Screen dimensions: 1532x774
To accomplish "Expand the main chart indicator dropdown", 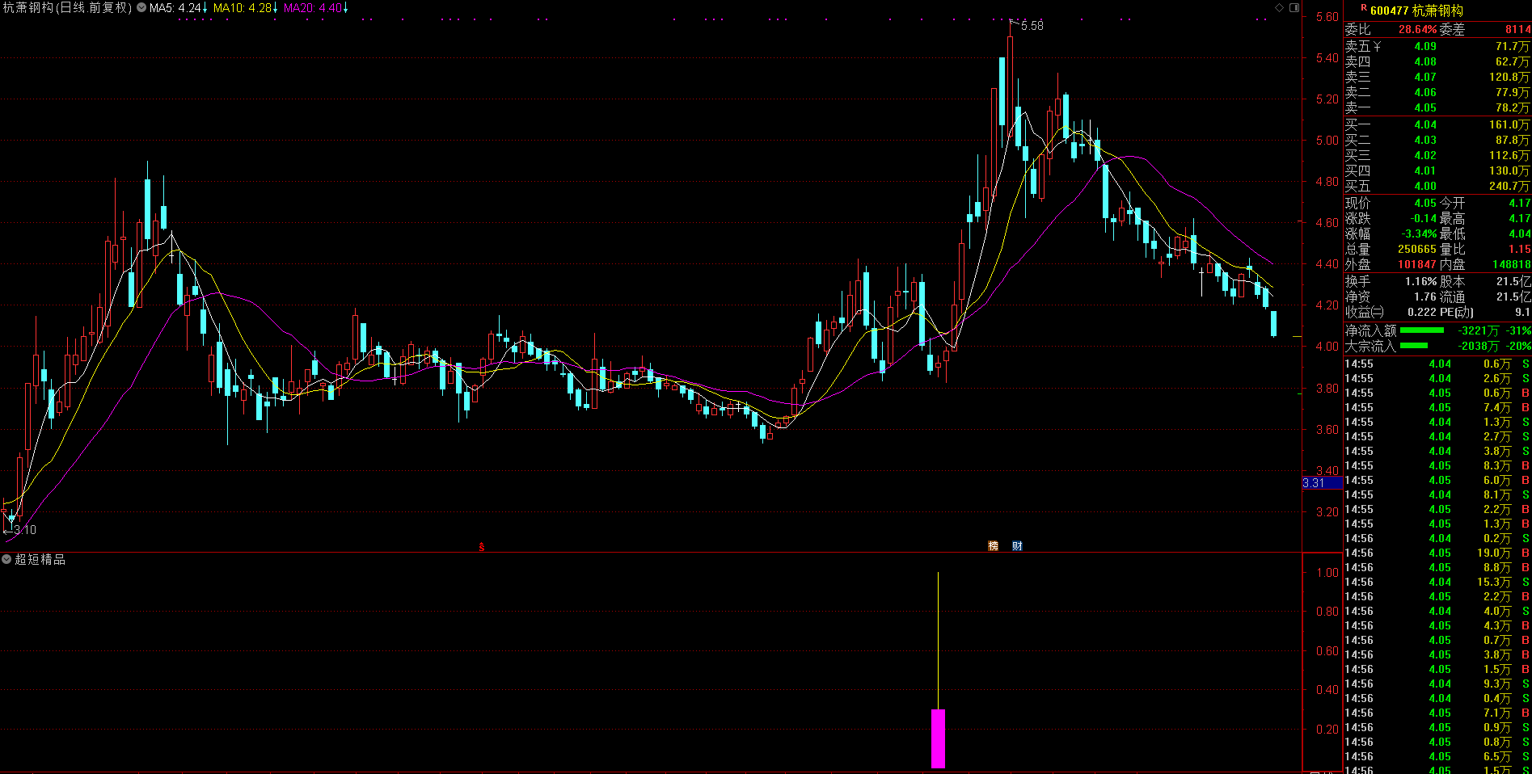I will [x=141, y=8].
